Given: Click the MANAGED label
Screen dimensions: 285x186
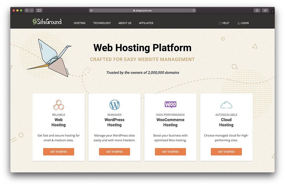Looking at the screenshot, I should (x=115, y=115).
